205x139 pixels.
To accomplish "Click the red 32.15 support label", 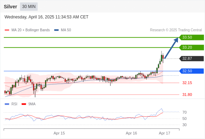I will tap(187, 83).
